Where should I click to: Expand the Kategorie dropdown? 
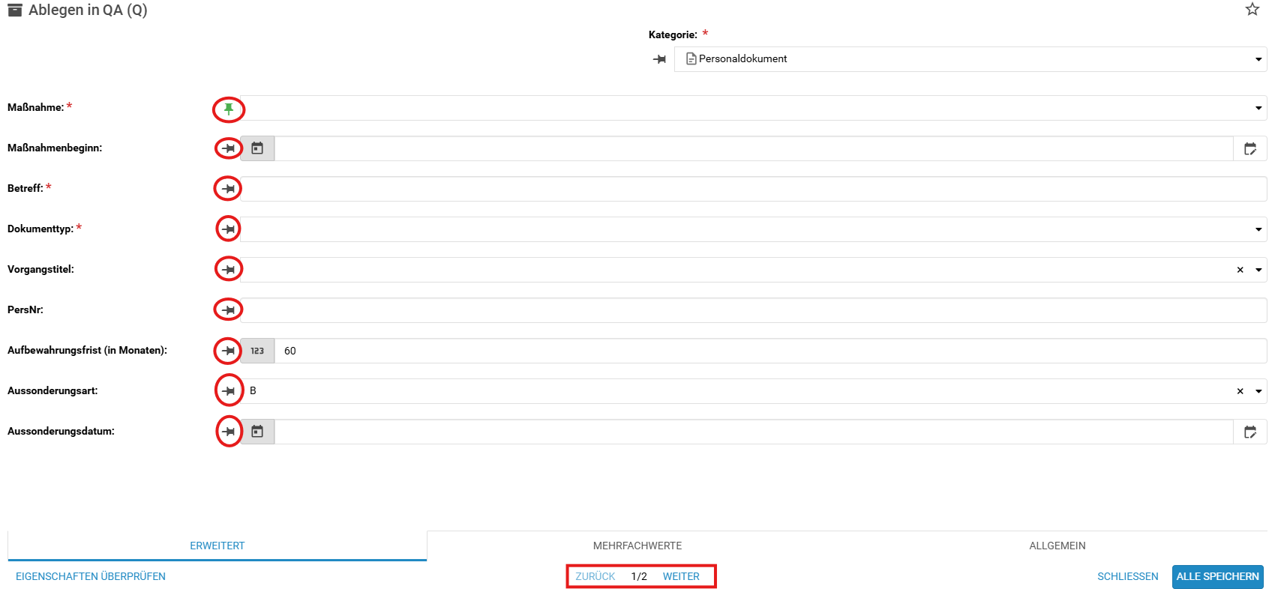[1258, 59]
